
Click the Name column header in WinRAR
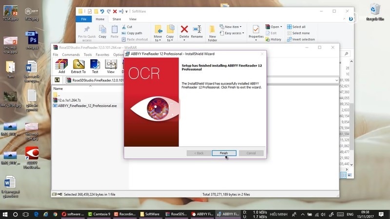58,89
